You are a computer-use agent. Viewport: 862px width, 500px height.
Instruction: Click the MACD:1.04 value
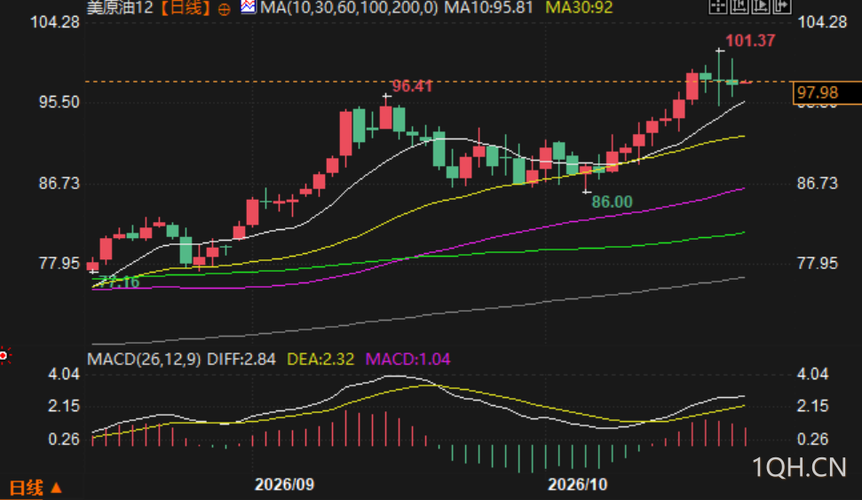(x=407, y=359)
